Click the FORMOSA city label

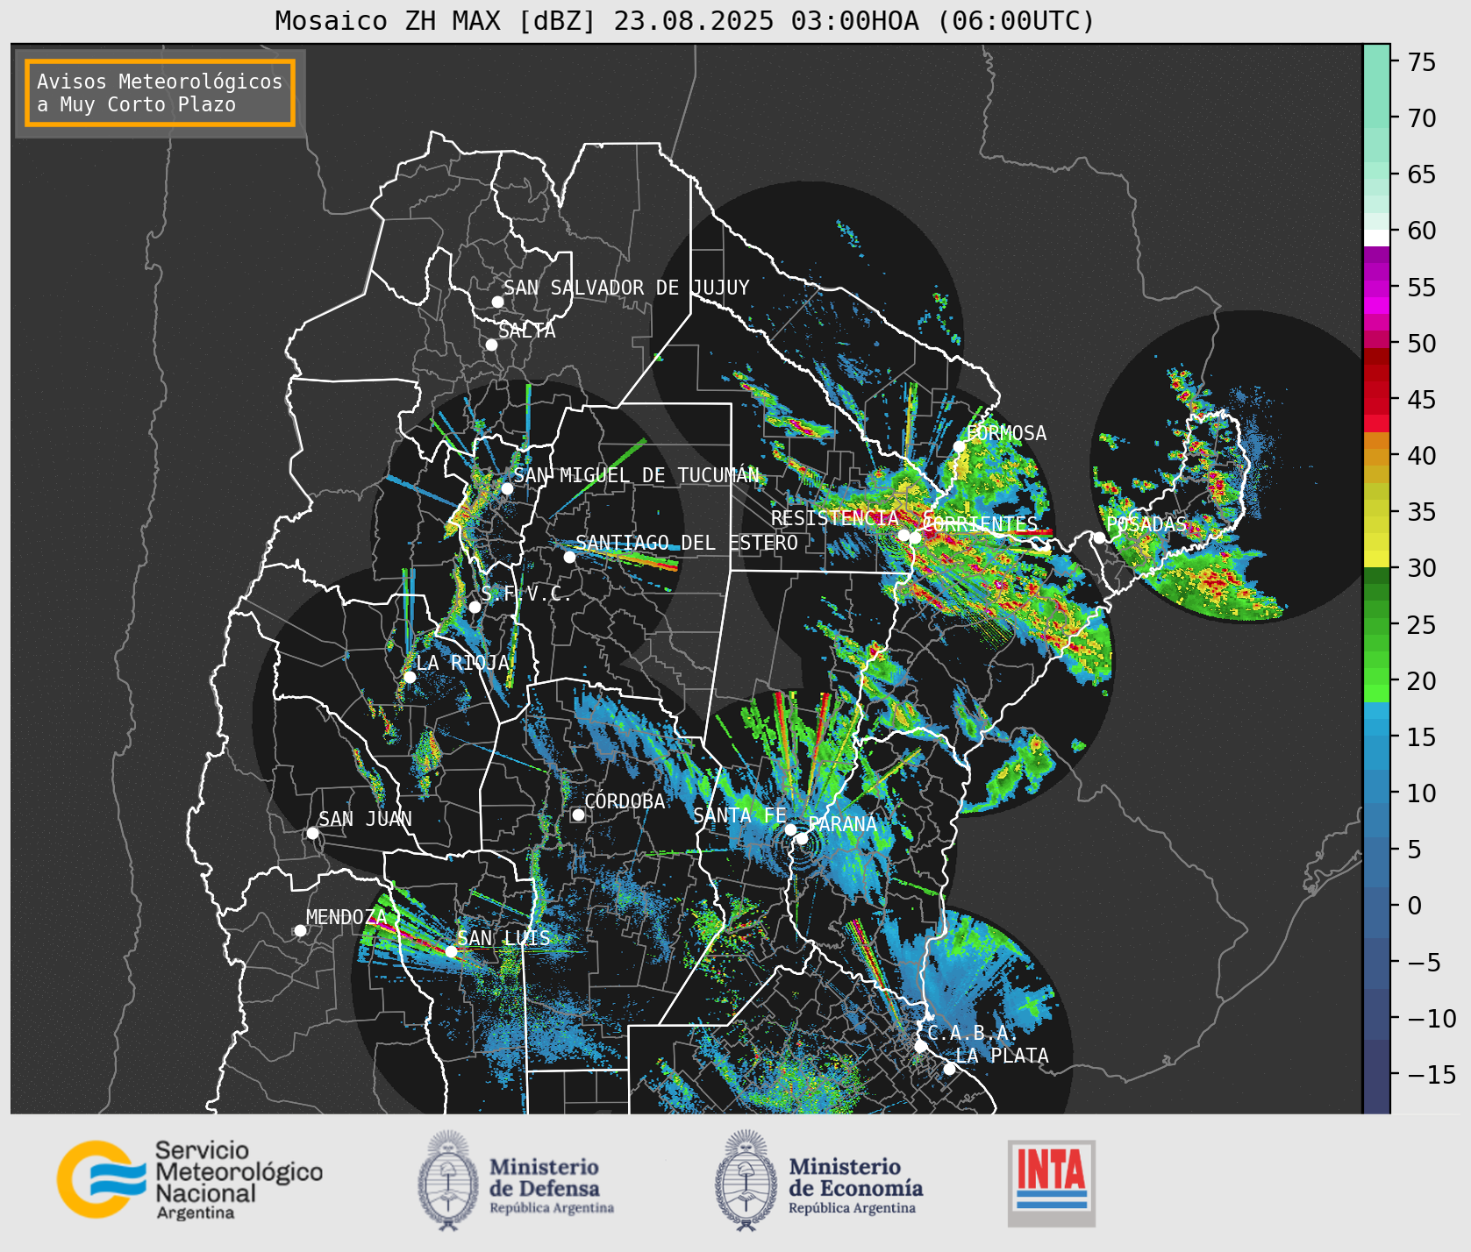click(x=1006, y=433)
